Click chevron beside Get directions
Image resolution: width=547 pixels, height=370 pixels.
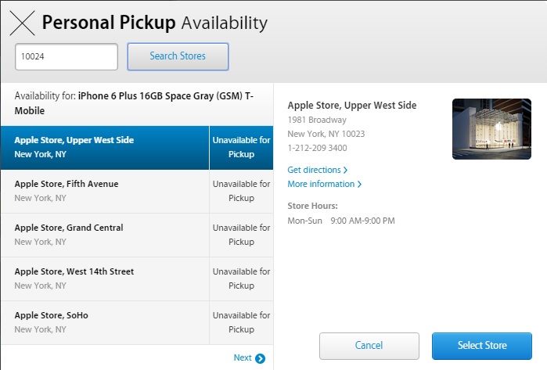(345, 170)
